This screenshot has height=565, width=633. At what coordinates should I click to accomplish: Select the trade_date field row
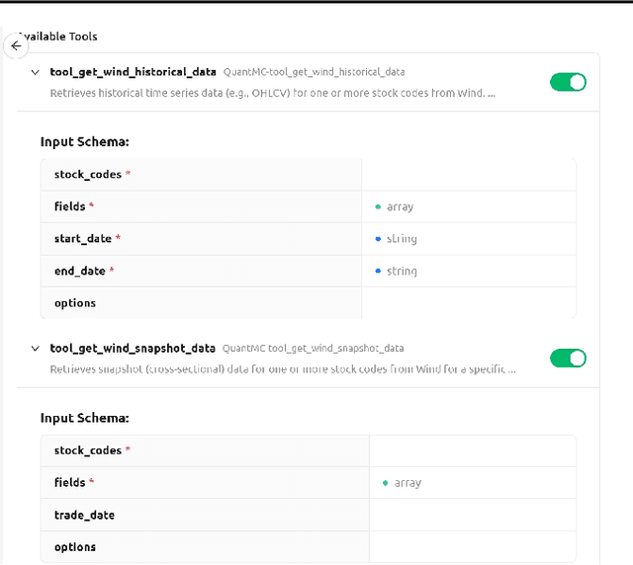pyautogui.click(x=84, y=515)
